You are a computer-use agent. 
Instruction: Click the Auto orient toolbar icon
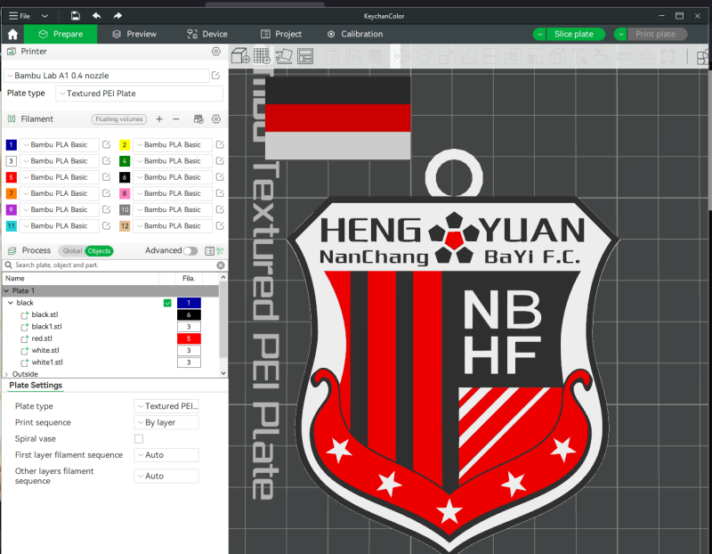(x=284, y=56)
